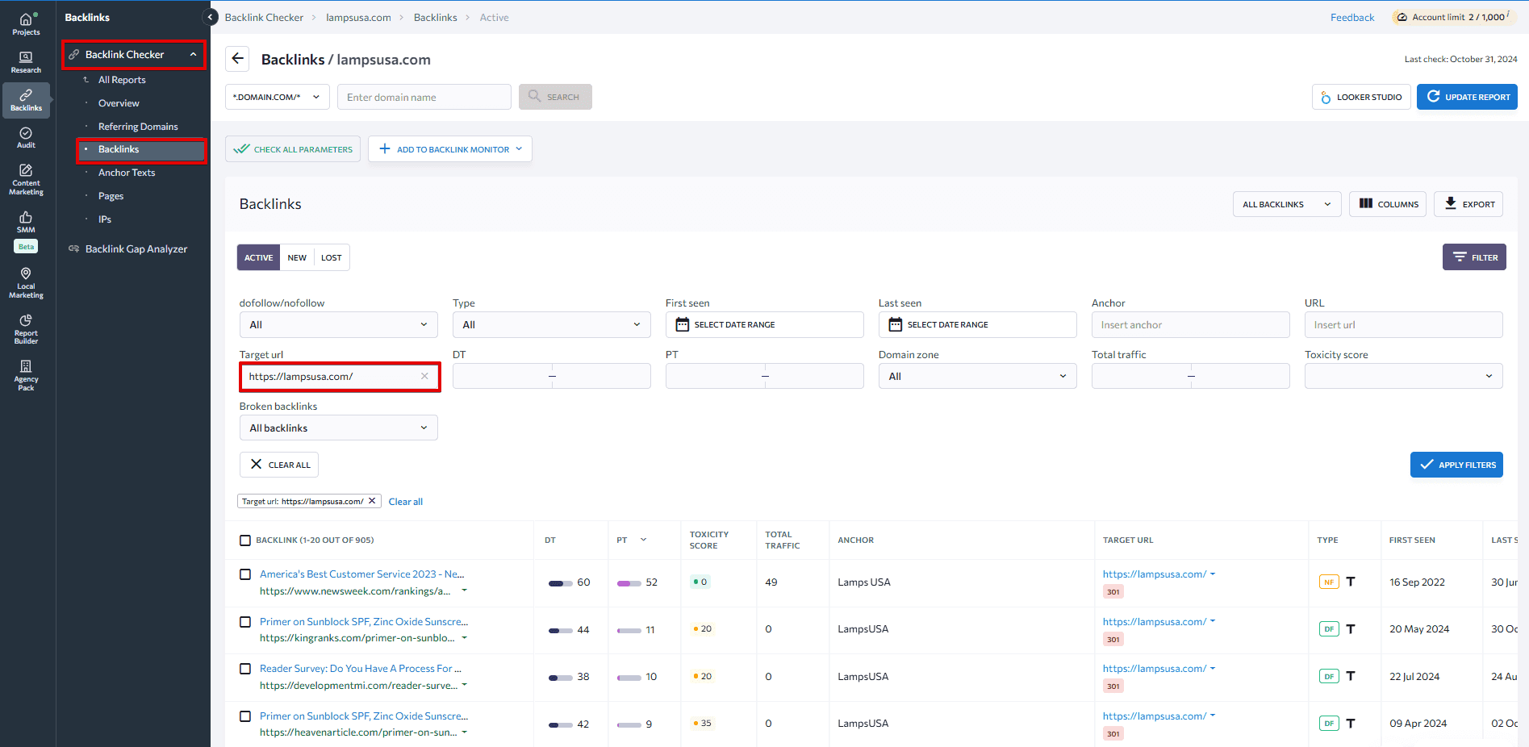Screen dimensions: 1529x747
Task: Click the Export download button
Action: (1468, 204)
